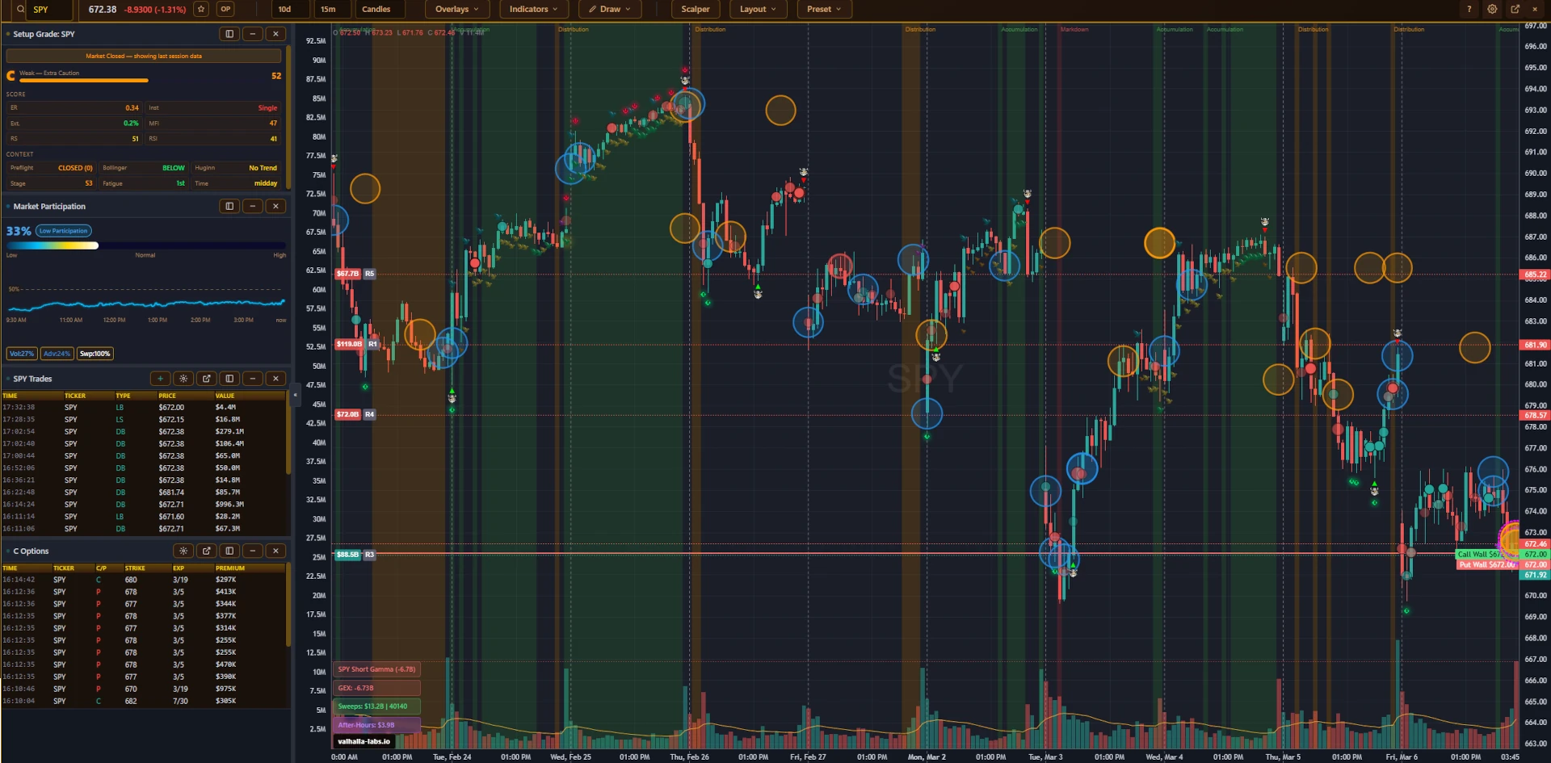
Task: Click the pop-out icon on SPY Trades panel
Action: coord(207,379)
